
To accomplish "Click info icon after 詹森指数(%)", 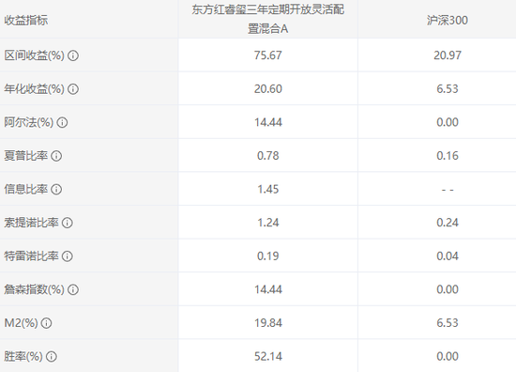I will [73, 289].
